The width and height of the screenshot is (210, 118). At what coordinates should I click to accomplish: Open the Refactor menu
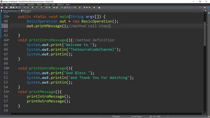22,4
